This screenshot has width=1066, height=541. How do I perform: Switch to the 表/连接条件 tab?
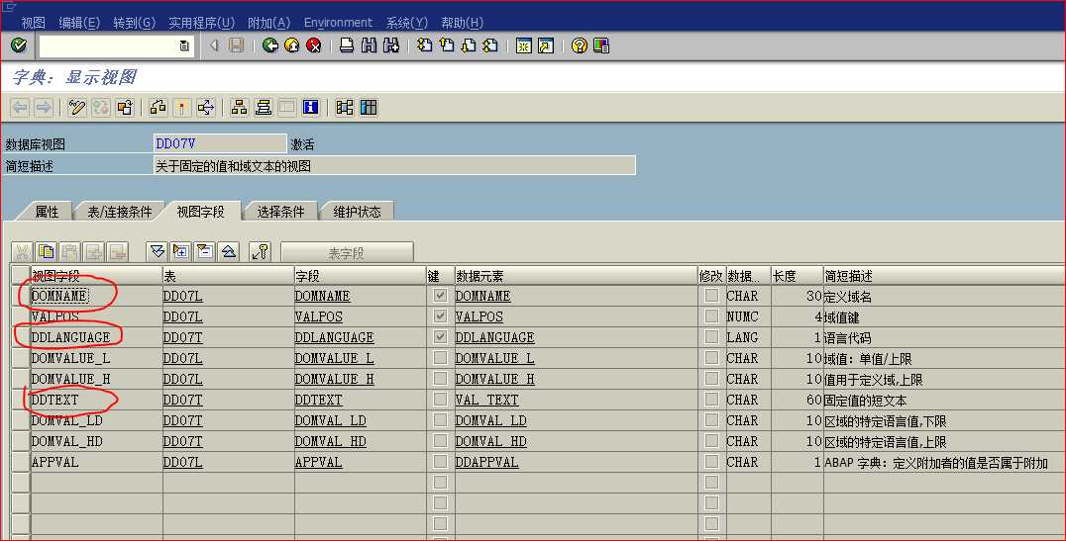[x=119, y=212]
